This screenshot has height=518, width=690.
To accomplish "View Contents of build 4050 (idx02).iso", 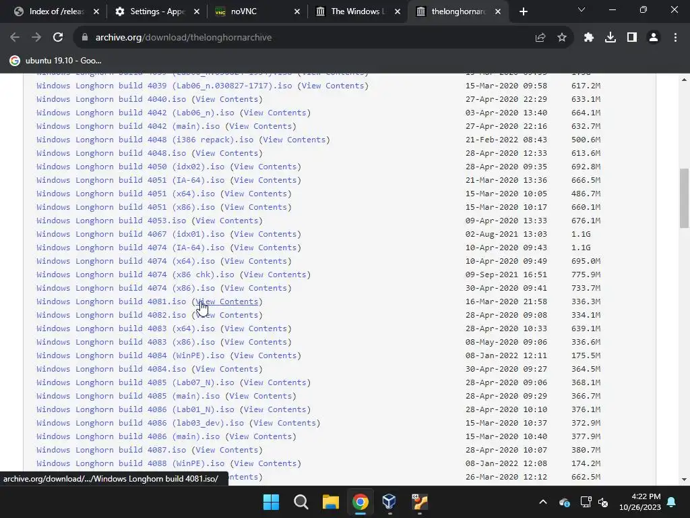I will click(x=265, y=167).
